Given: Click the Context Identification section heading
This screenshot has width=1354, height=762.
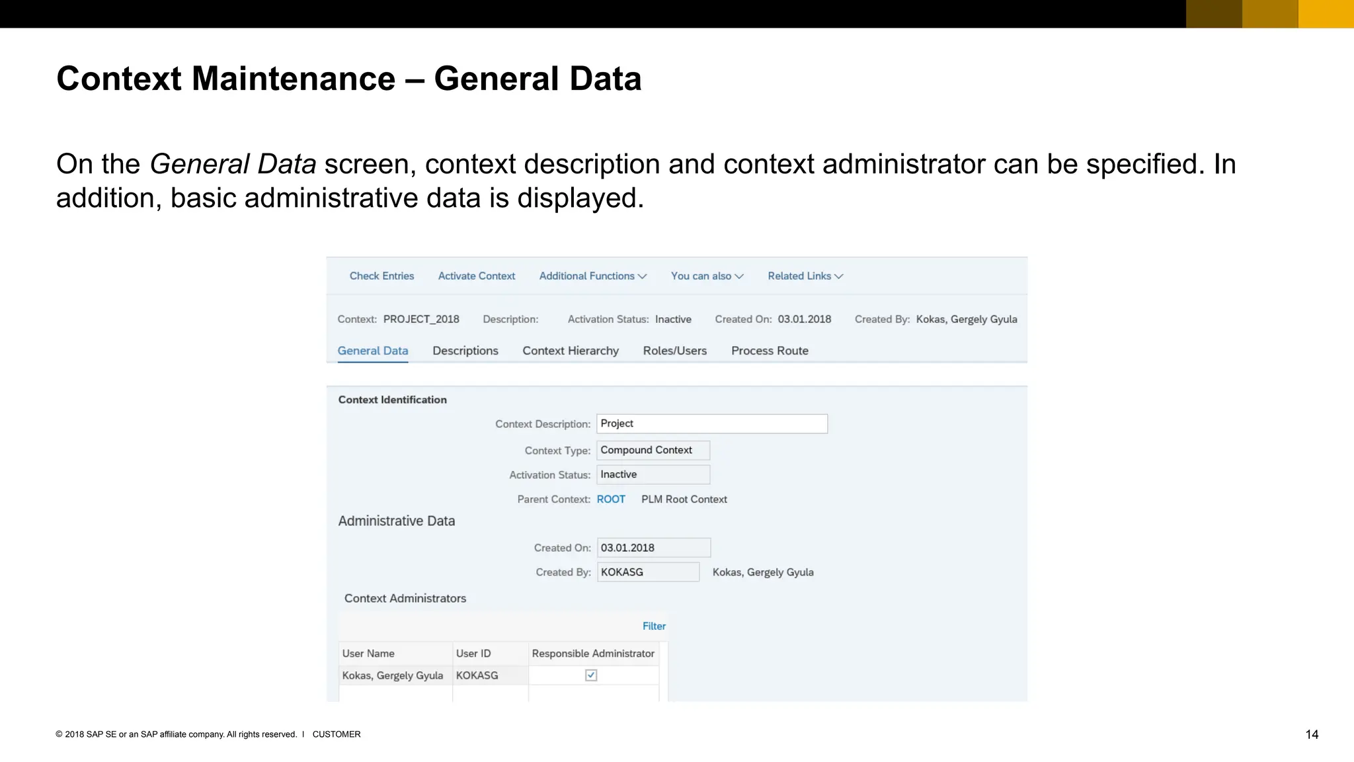Looking at the screenshot, I should coord(393,400).
